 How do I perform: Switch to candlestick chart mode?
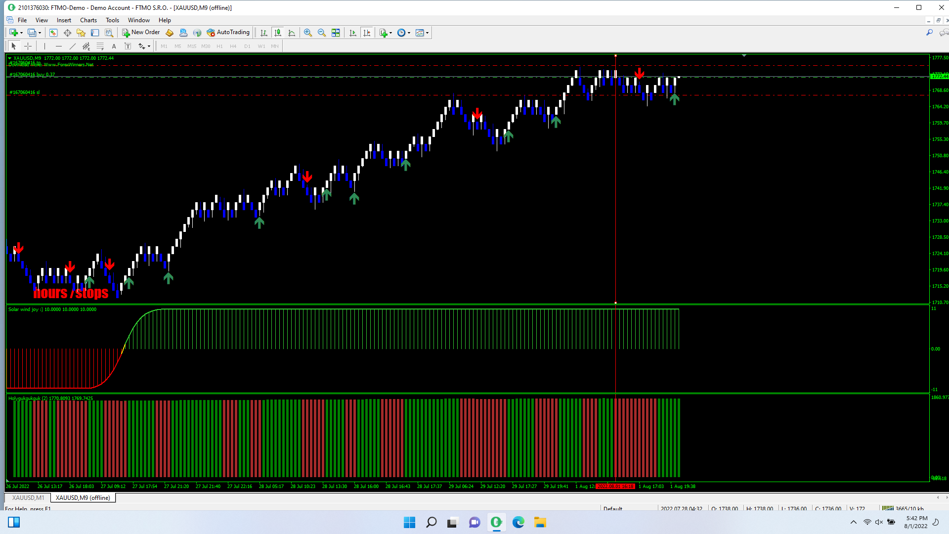click(x=278, y=33)
